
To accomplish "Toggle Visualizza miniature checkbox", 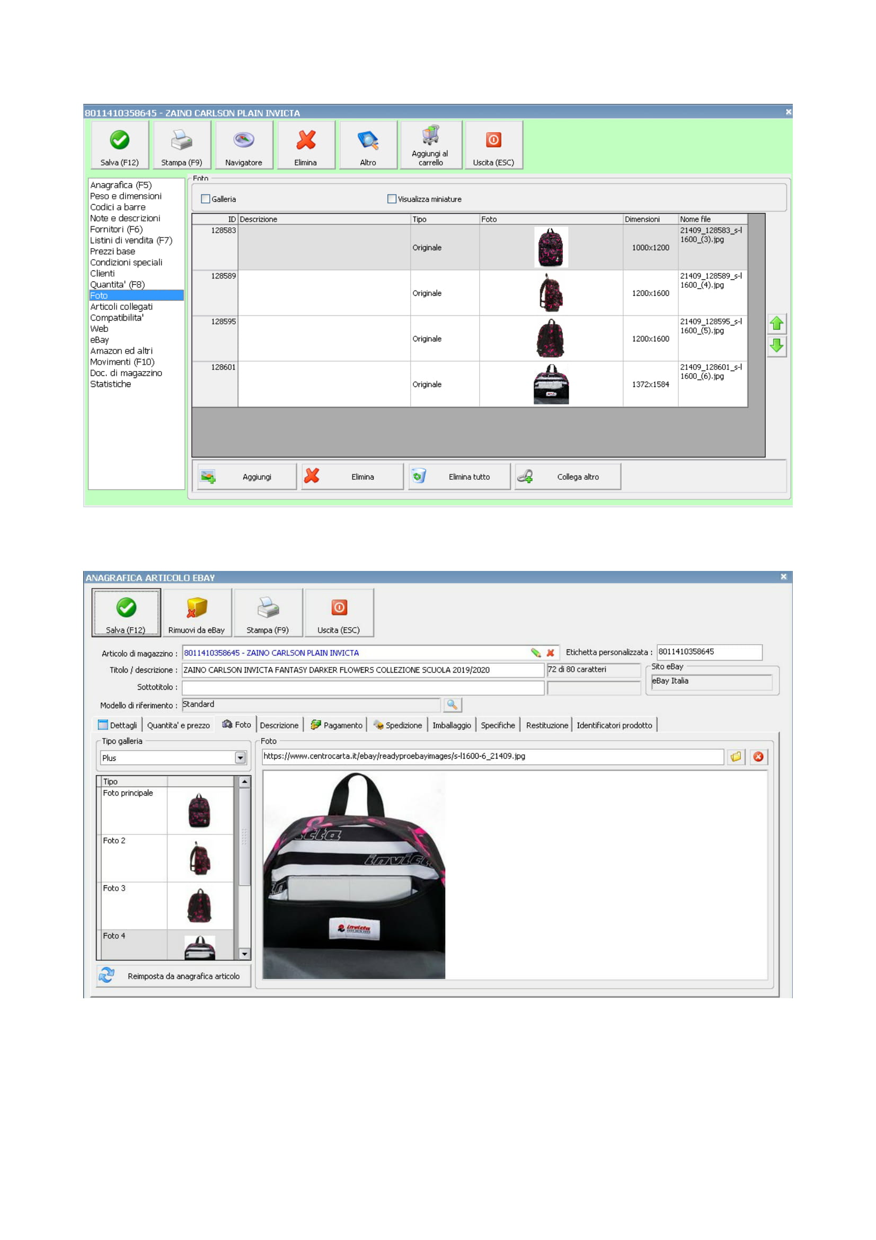I will 391,199.
